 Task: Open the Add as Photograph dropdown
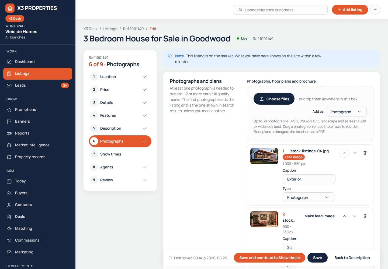pyautogui.click(x=346, y=112)
